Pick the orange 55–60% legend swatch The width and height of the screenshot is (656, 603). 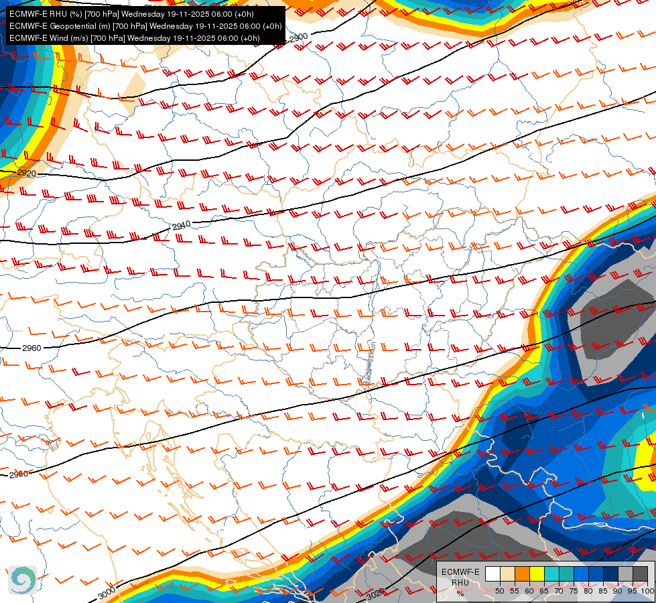[523, 574]
